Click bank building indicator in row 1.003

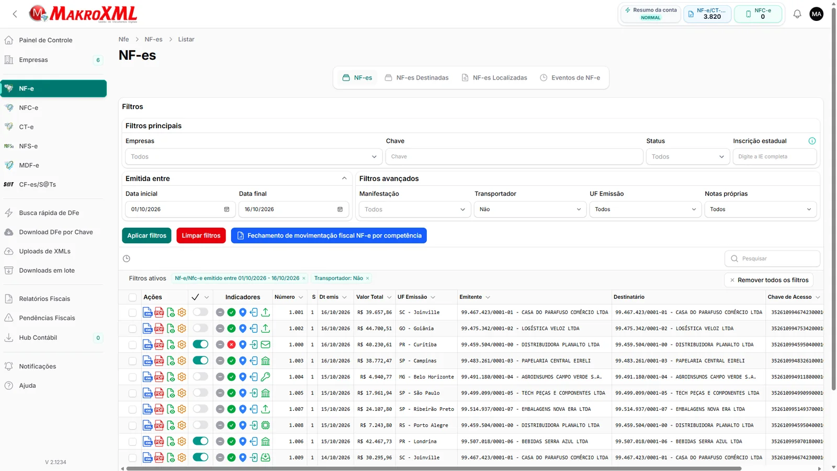coord(266,361)
